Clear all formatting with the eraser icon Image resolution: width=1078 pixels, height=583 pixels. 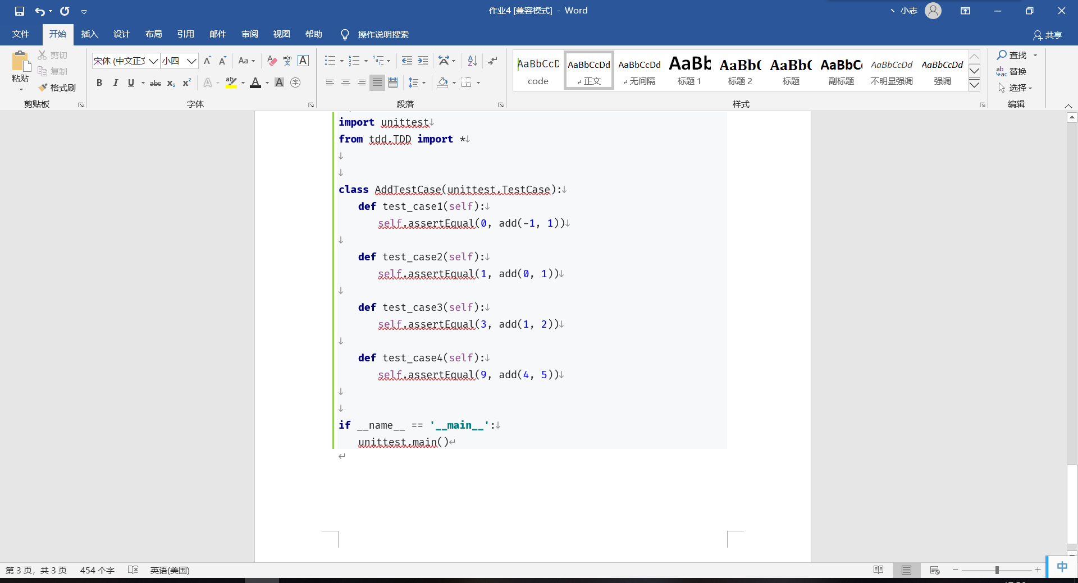click(272, 61)
